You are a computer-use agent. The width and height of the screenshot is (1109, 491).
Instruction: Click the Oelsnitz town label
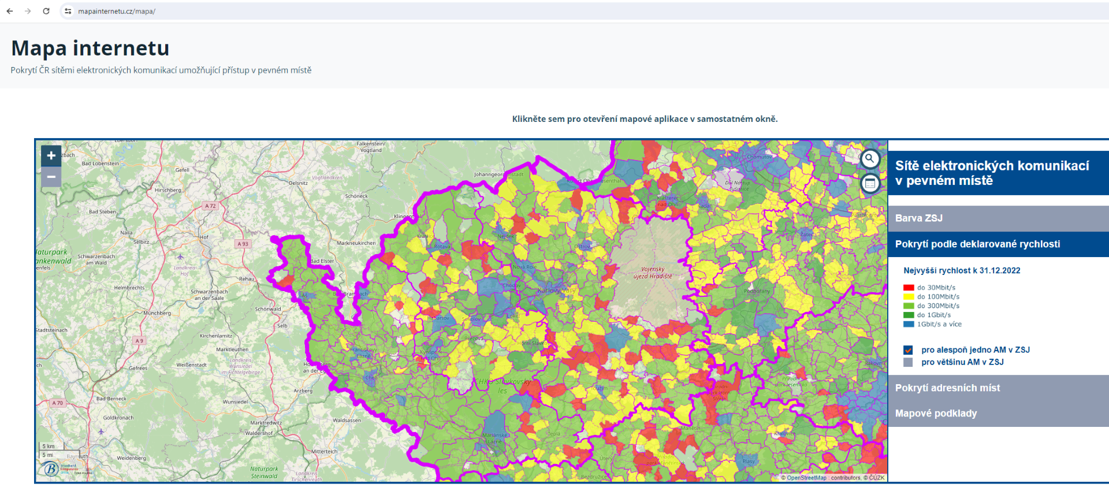pyautogui.click(x=298, y=183)
